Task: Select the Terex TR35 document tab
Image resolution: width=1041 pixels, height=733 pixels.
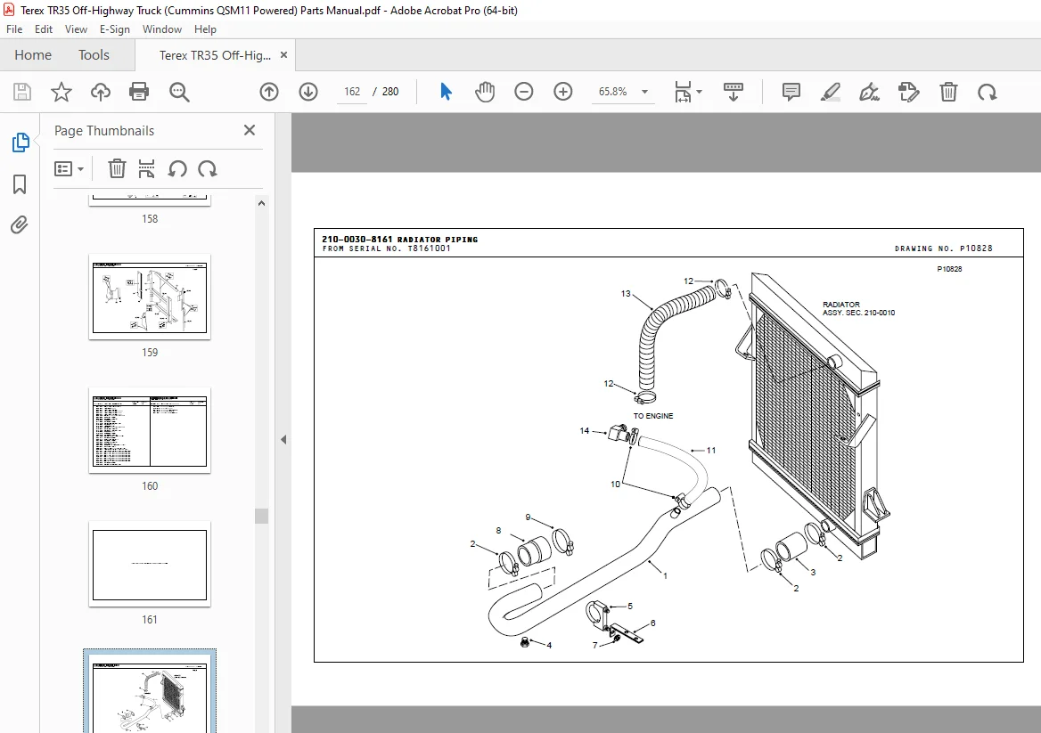Action: coord(215,55)
